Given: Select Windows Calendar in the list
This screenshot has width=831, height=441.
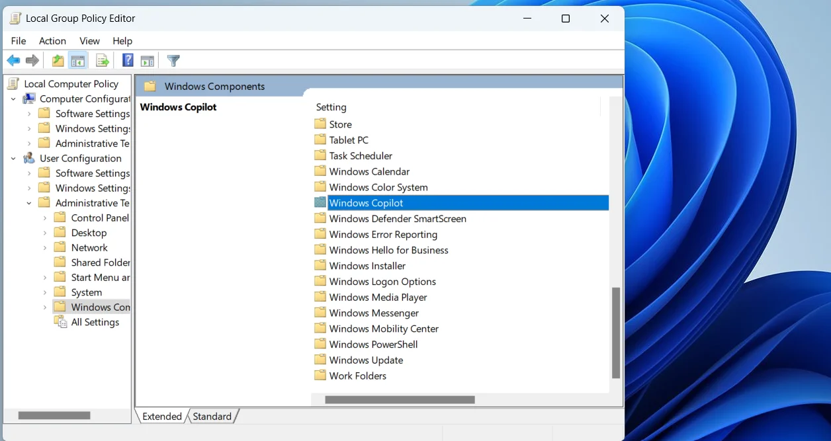Looking at the screenshot, I should (x=369, y=171).
